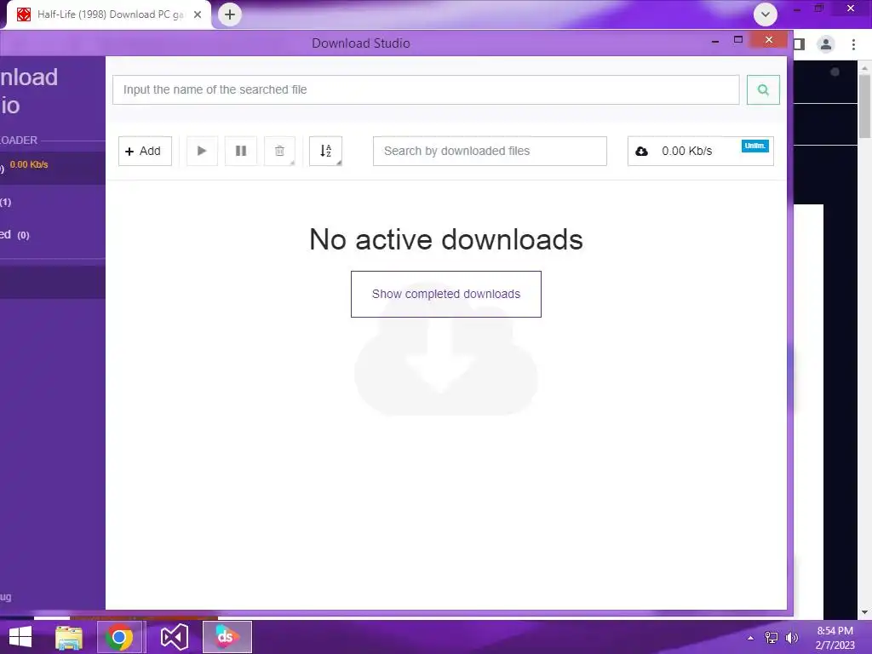Select the sidebar item showing 0.00 Kb/s
The height and width of the screenshot is (654, 872).
pos(52,166)
